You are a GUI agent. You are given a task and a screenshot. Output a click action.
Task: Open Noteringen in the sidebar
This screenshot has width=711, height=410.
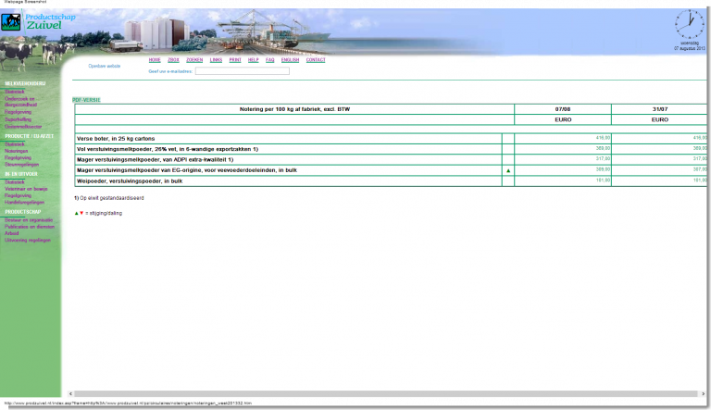(x=18, y=151)
